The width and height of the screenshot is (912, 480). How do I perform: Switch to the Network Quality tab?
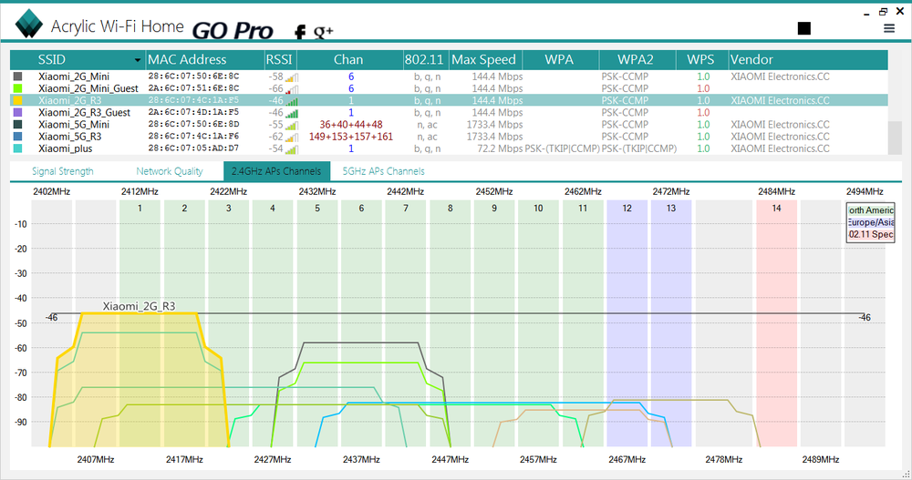click(170, 170)
